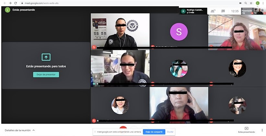This screenshot has width=266, height=136.
Task: Open Chrome's three-dot browser menu
Action: coord(263,3)
